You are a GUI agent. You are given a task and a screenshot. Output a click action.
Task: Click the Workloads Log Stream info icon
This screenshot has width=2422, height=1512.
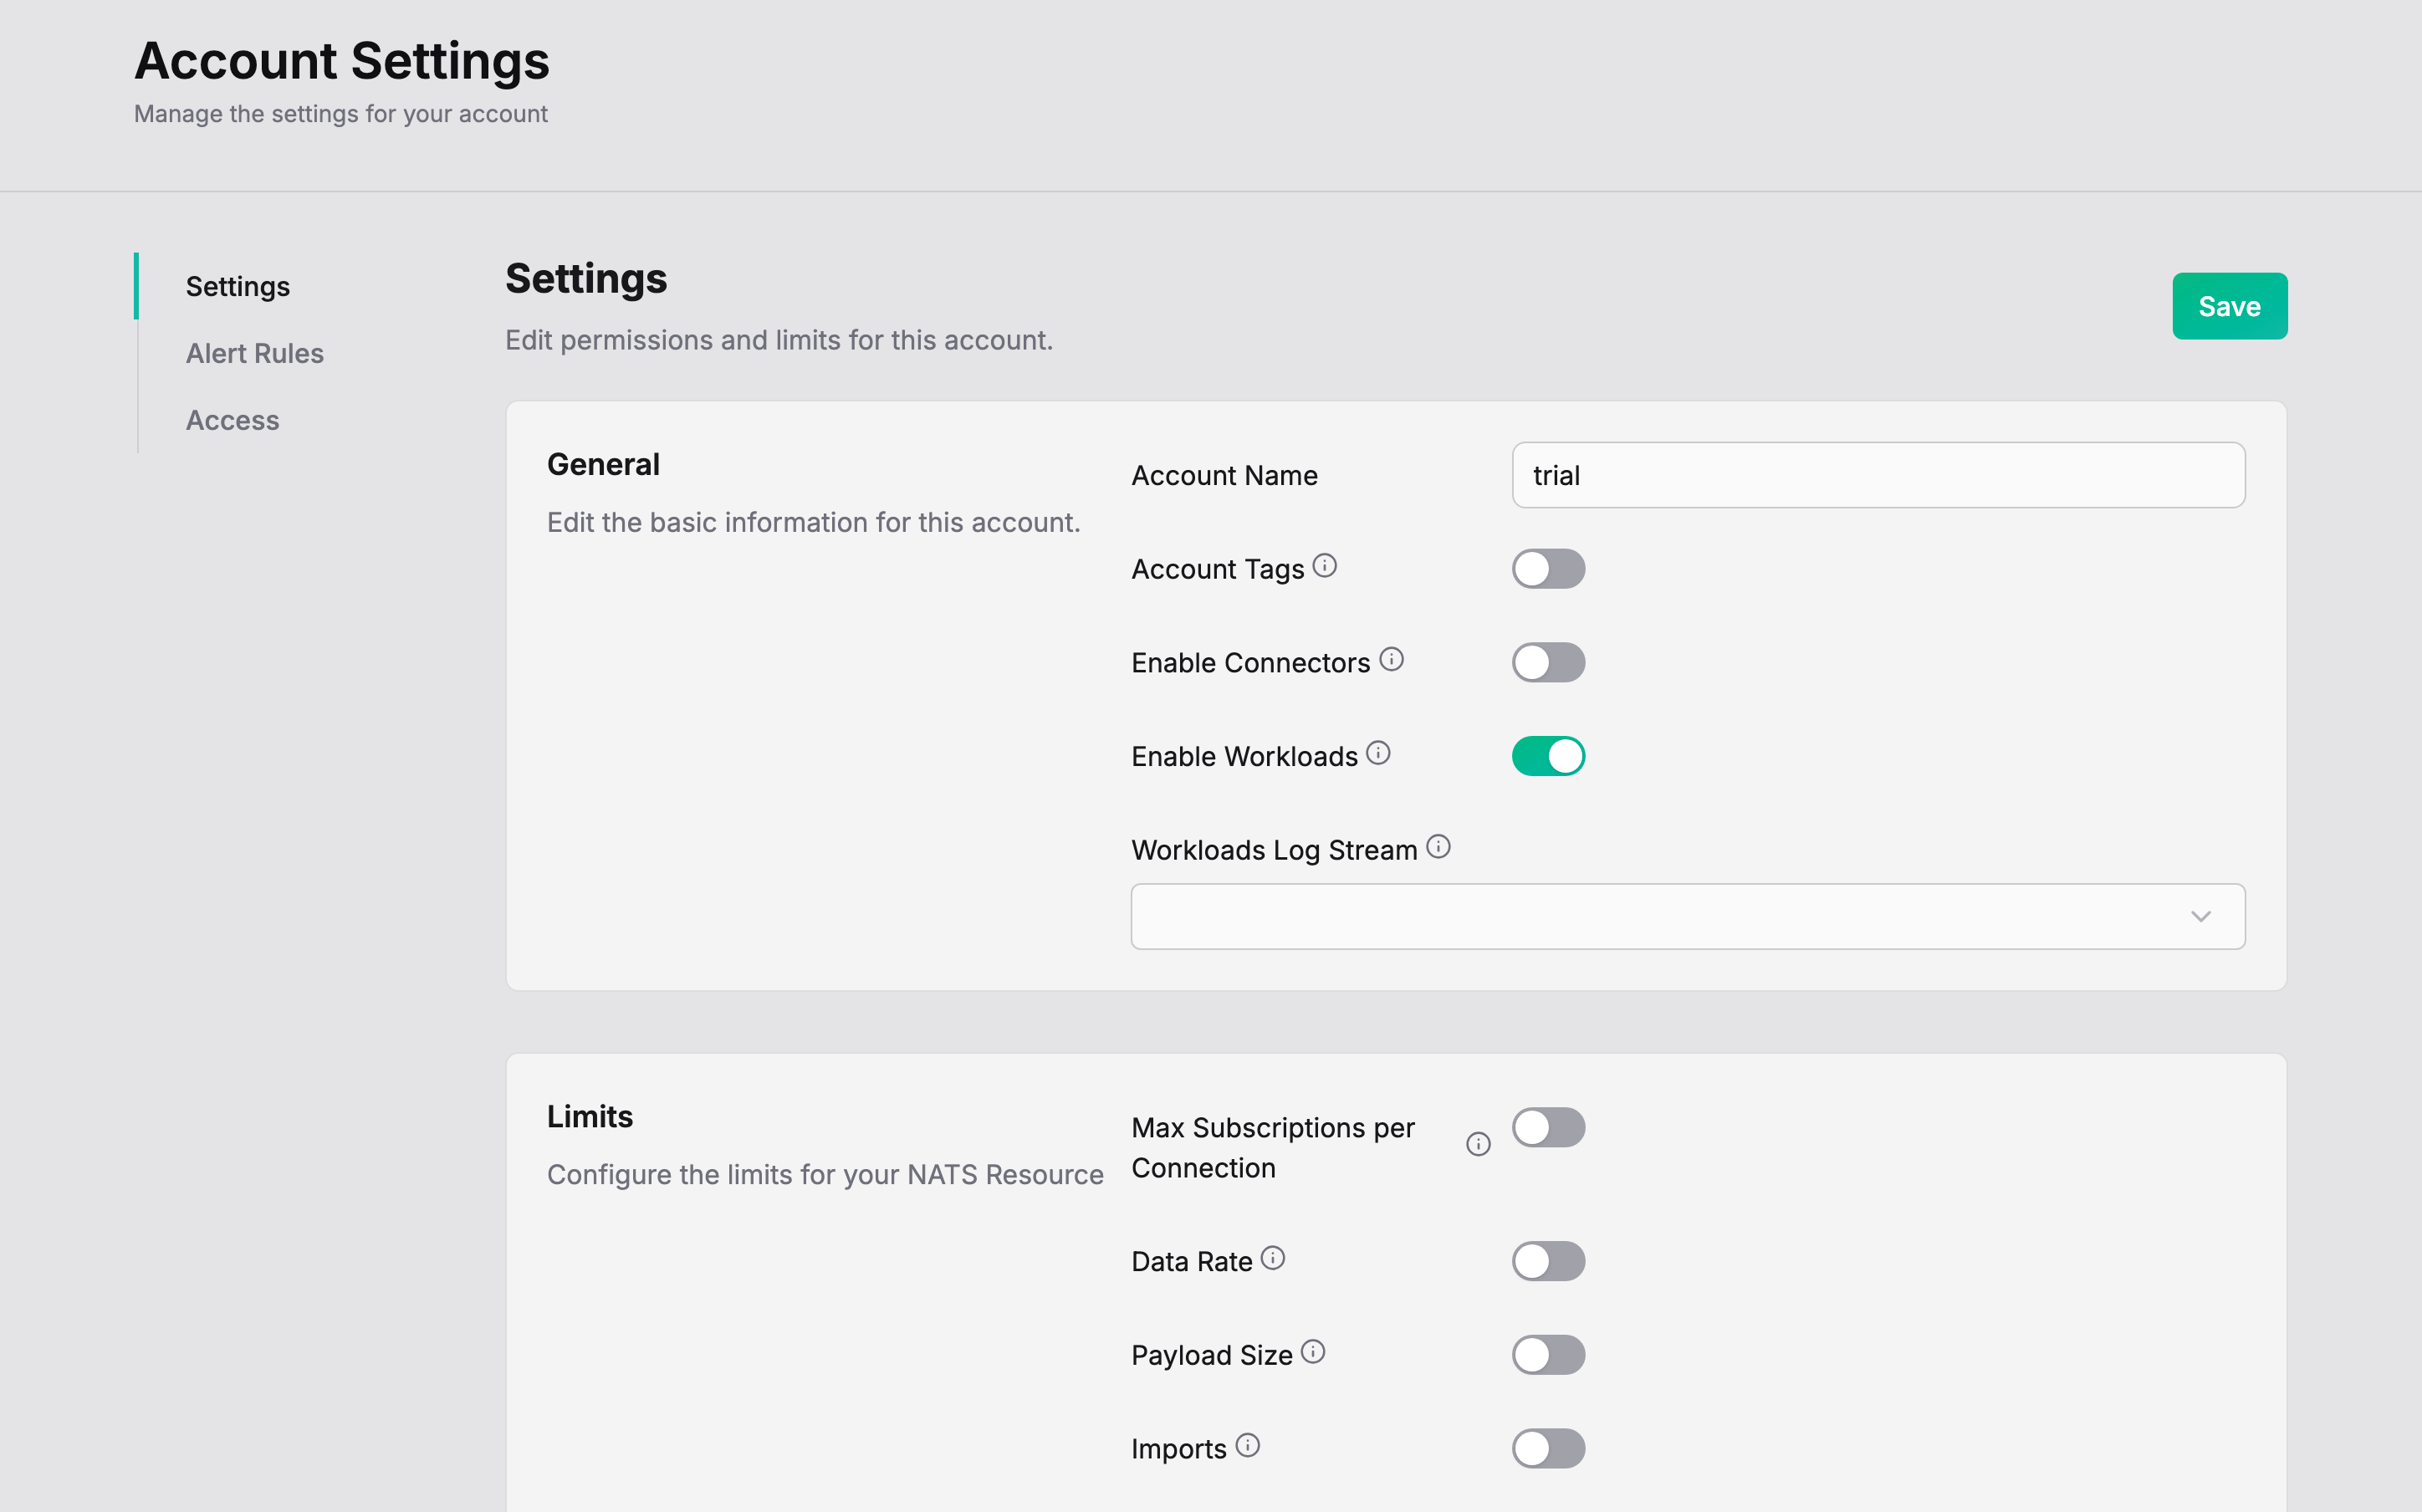click(x=1438, y=847)
